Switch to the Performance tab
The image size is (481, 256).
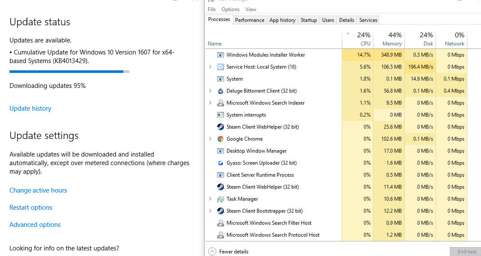250,20
